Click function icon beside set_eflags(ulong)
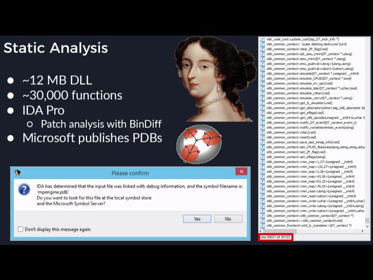373x280 pixels. tap(262, 157)
